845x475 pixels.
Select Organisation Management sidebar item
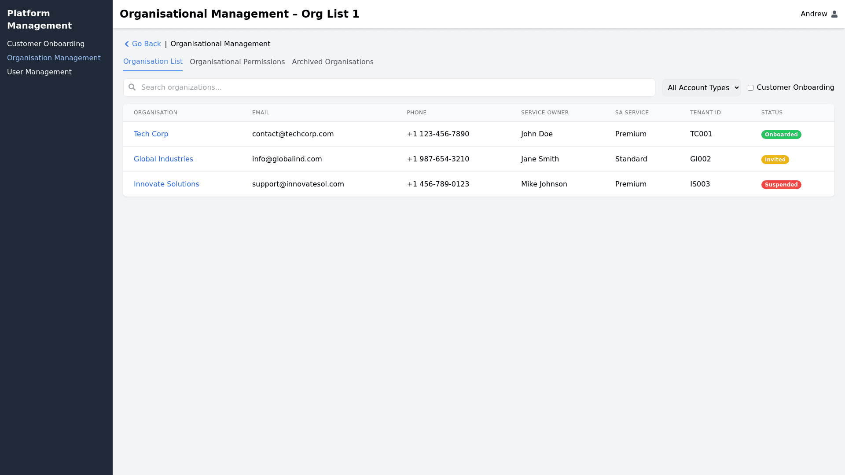pos(54,58)
